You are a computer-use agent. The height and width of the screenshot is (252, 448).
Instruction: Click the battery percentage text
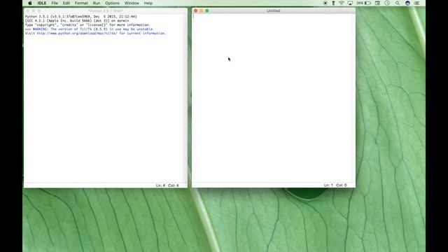[360, 3]
